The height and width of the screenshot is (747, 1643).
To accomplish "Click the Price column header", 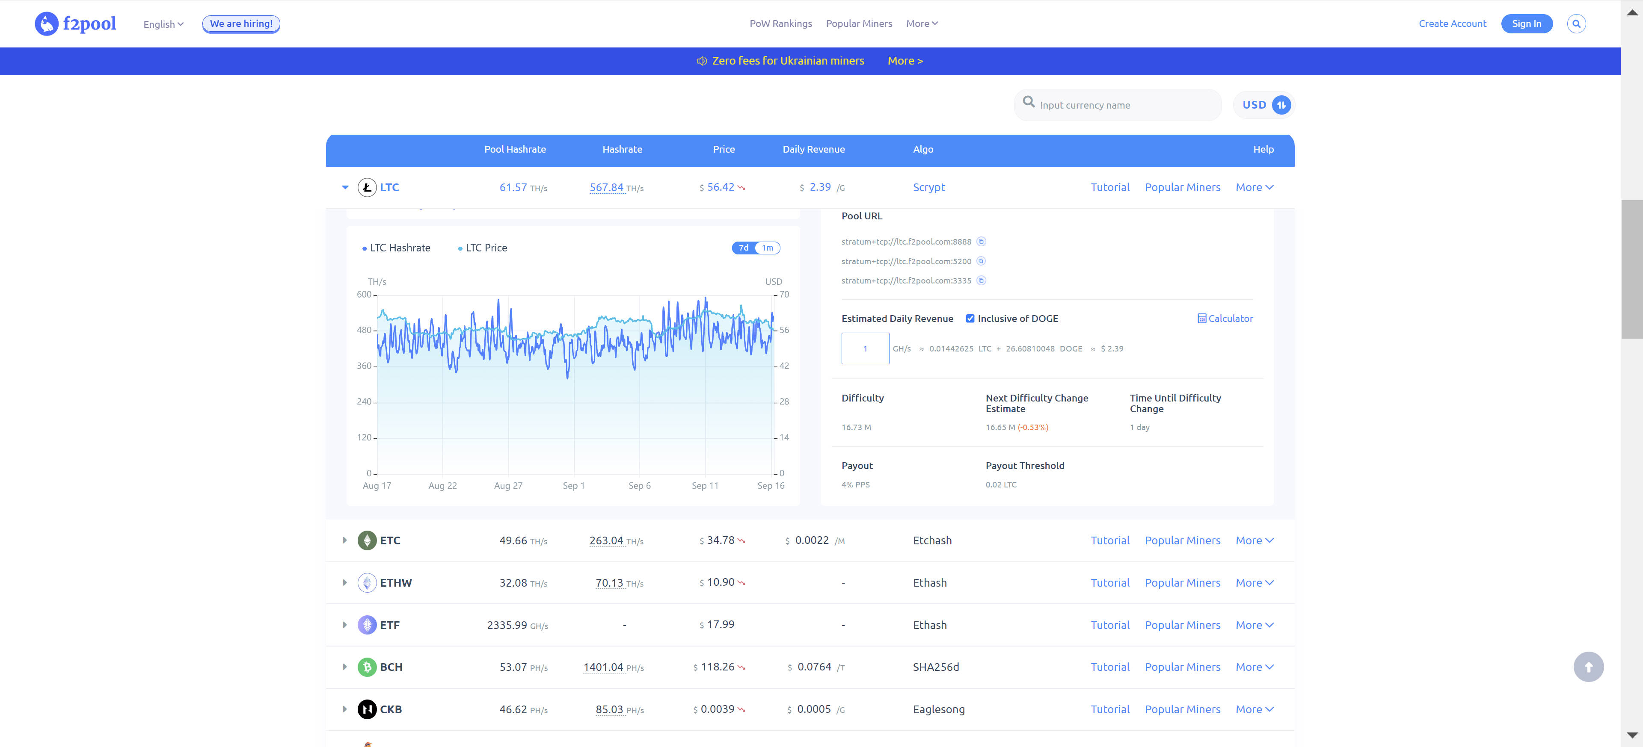I will click(724, 150).
